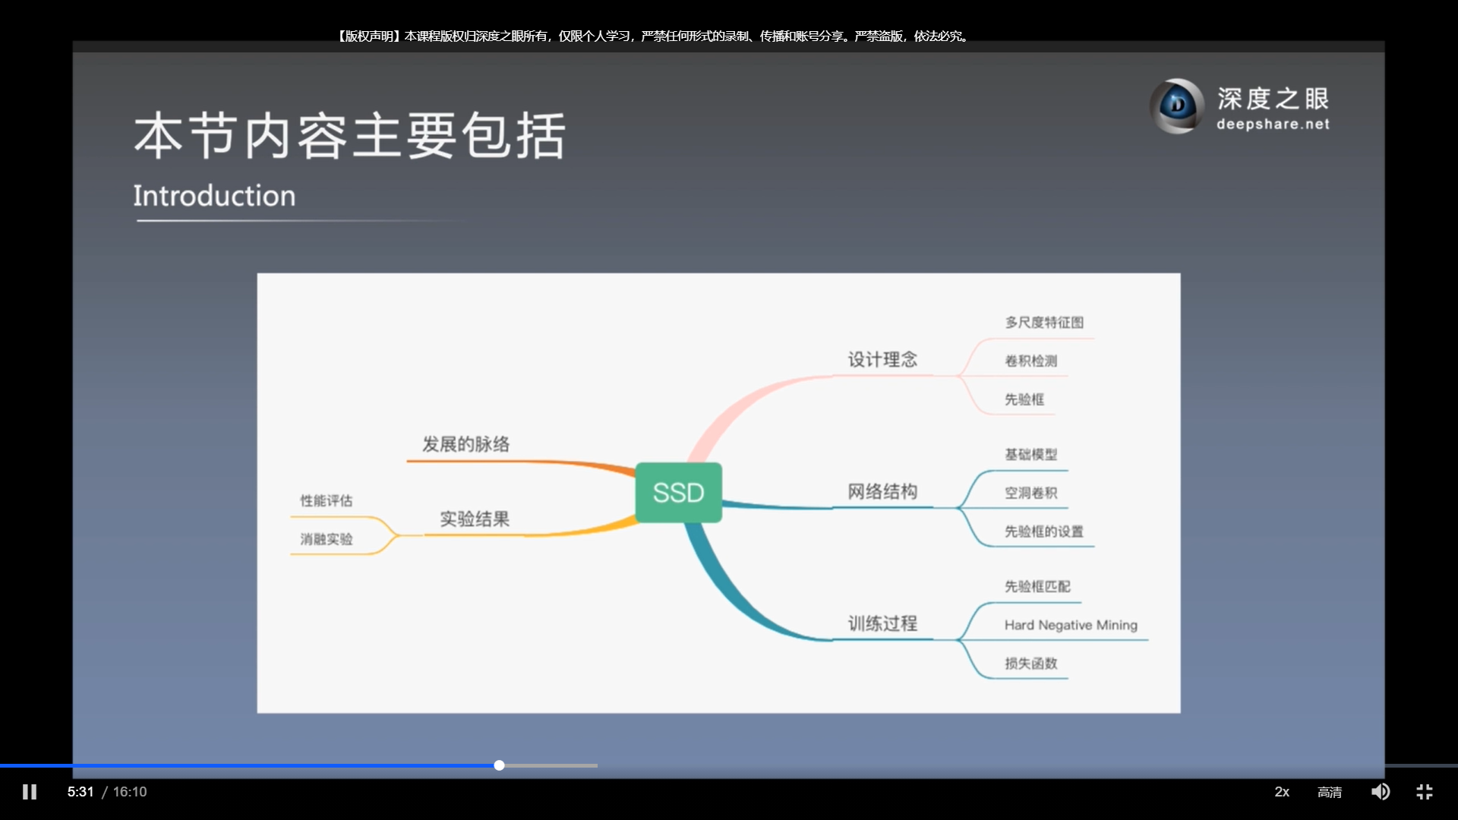Viewport: 1458px width, 820px height.
Task: Click the 5:31 current time display
Action: [x=80, y=792]
